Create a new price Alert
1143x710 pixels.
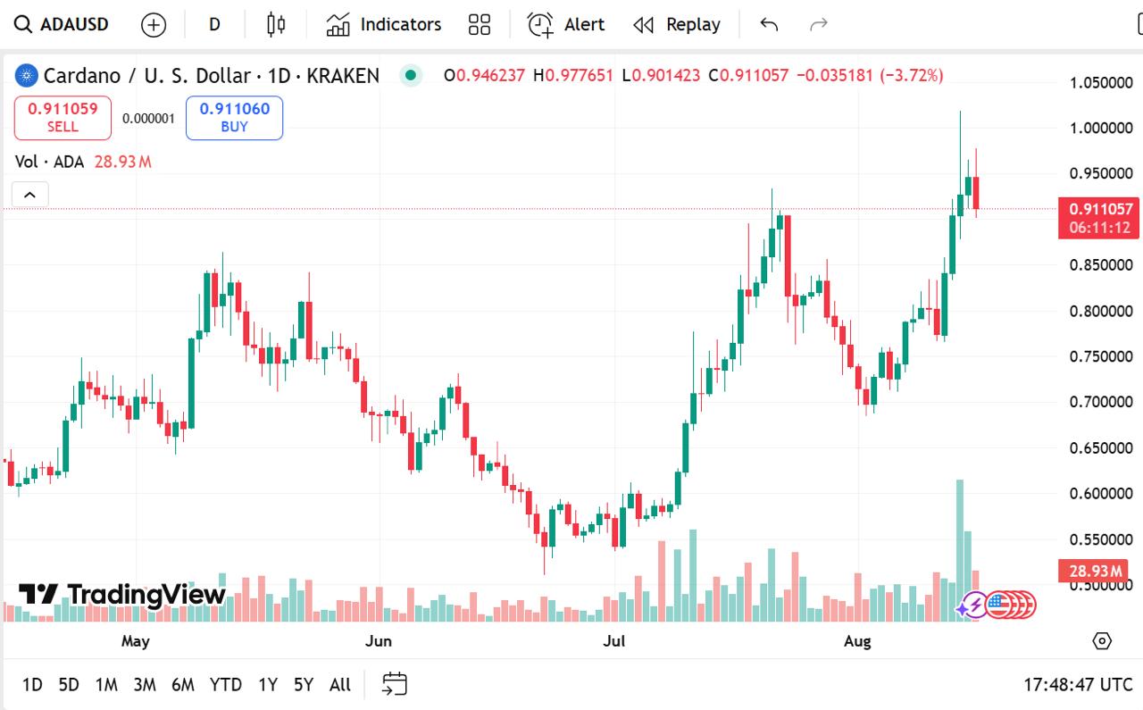pyautogui.click(x=566, y=25)
